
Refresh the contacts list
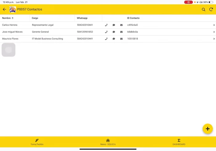(x=211, y=10)
